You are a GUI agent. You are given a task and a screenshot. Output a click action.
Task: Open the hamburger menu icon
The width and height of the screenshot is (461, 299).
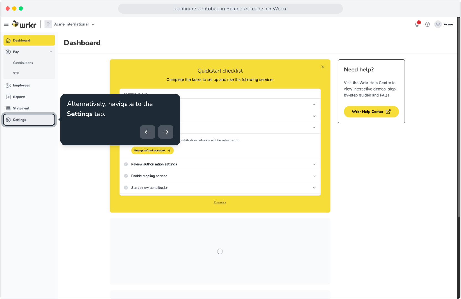[x=6, y=24]
